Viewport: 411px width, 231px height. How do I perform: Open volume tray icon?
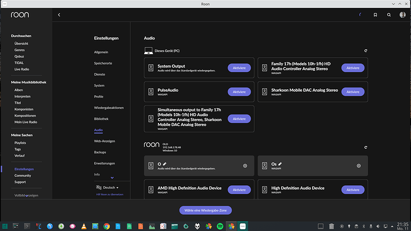[378, 226]
